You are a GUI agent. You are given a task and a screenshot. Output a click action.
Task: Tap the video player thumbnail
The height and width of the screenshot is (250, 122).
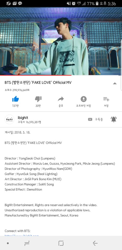(x=61, y=41)
